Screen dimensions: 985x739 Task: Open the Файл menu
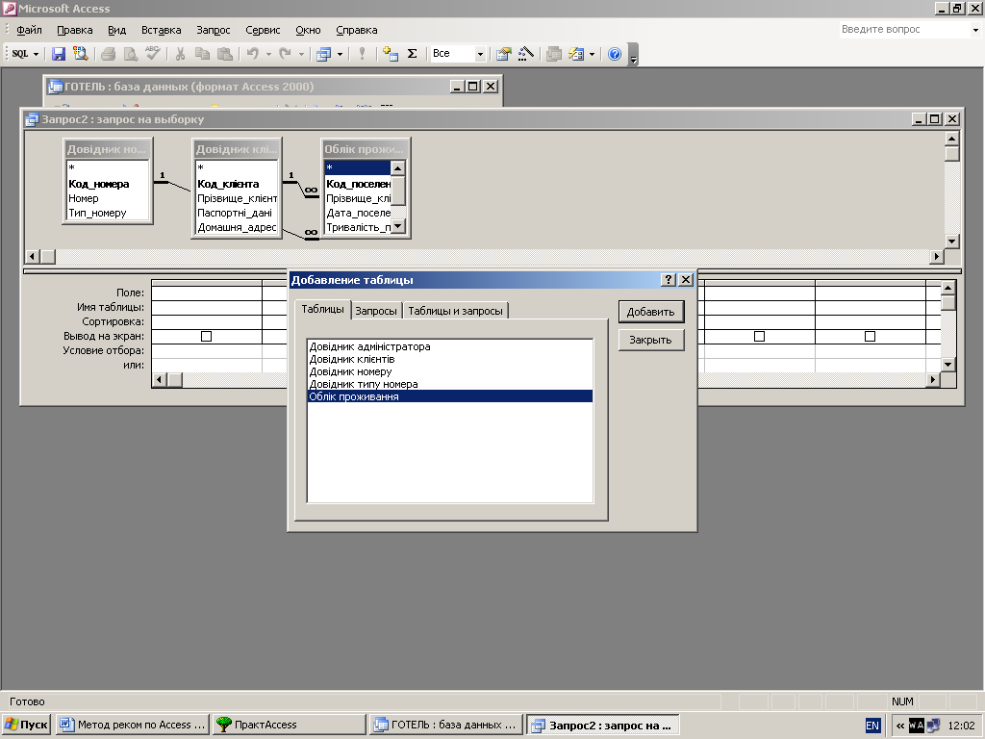point(29,30)
